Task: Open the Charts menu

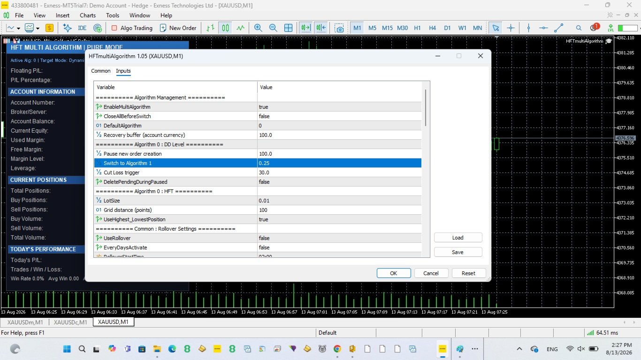Action: [x=88, y=15]
